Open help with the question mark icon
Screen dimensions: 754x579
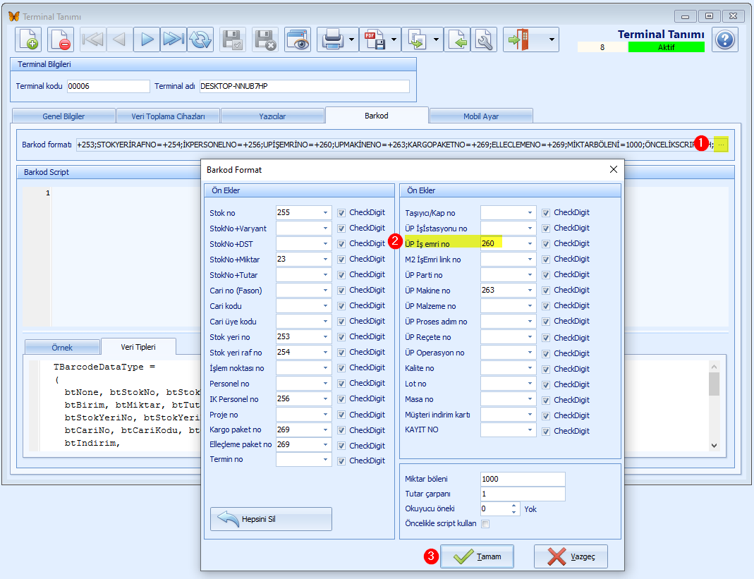[x=724, y=39]
